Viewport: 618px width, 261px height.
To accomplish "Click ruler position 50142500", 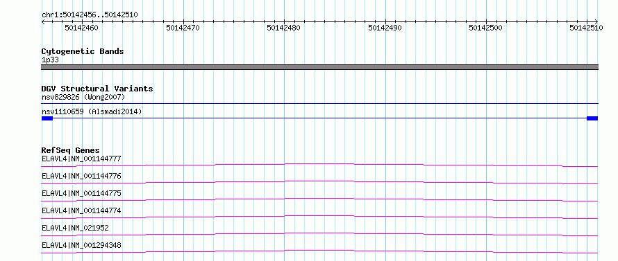I will point(485,28).
